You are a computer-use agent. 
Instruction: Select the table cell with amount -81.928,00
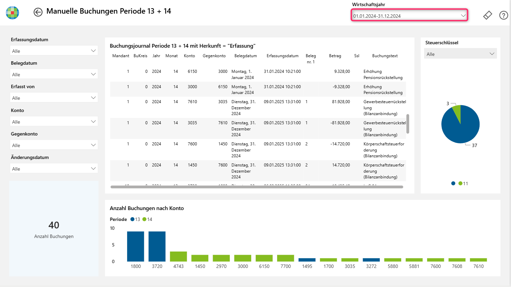tap(340, 123)
